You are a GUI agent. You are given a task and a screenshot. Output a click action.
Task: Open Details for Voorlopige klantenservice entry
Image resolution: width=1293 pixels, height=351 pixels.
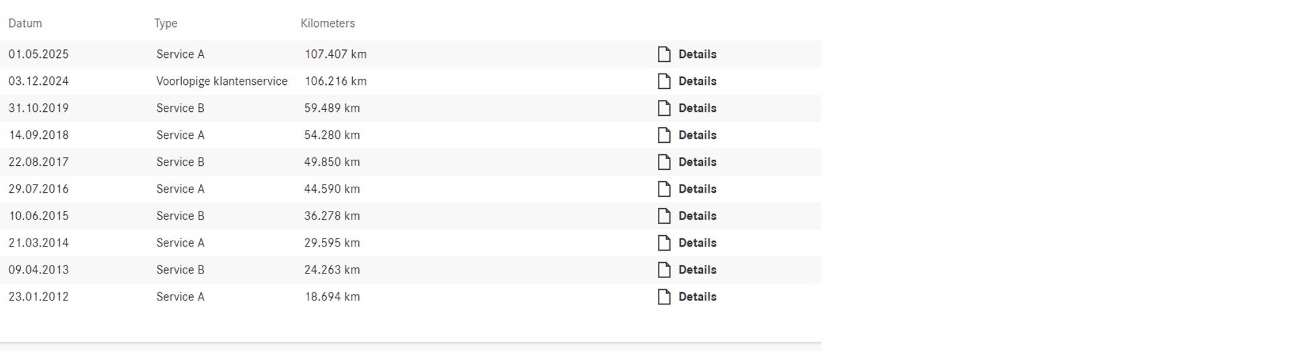click(x=697, y=82)
